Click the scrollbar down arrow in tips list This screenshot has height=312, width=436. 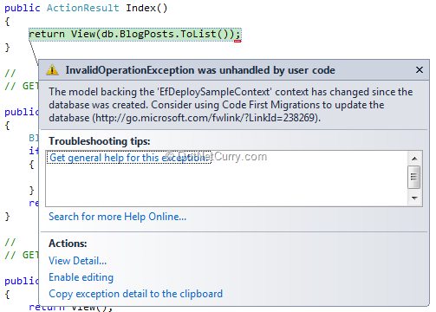point(414,198)
